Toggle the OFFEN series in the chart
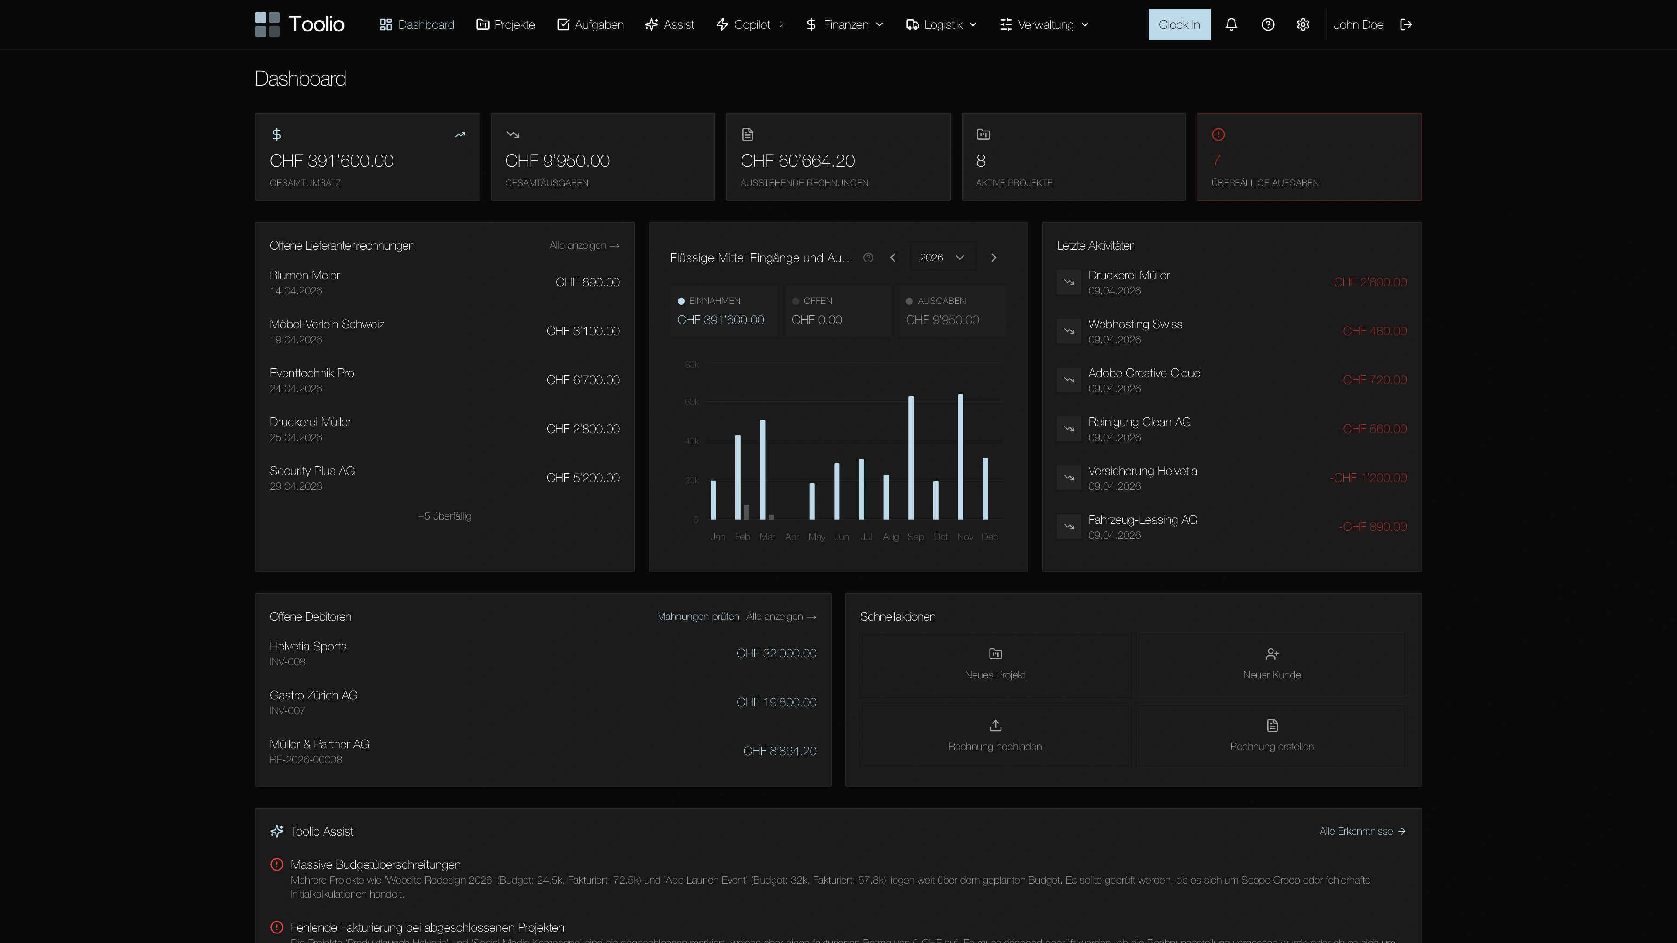The width and height of the screenshot is (1677, 943). click(x=838, y=310)
